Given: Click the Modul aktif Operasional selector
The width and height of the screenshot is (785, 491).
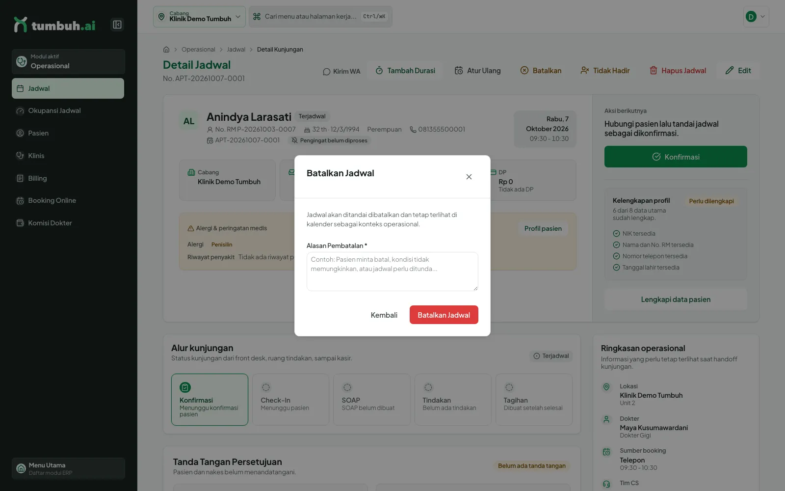Looking at the screenshot, I should (68, 61).
